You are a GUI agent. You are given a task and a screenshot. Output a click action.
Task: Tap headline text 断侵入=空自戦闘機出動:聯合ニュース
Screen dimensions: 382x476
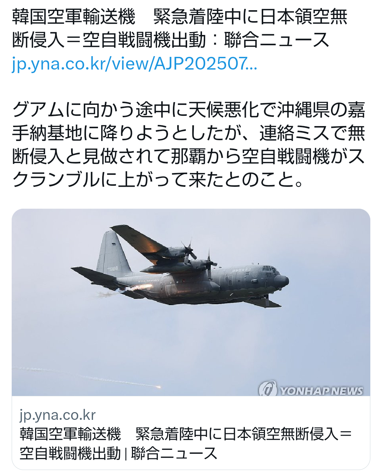point(170,40)
